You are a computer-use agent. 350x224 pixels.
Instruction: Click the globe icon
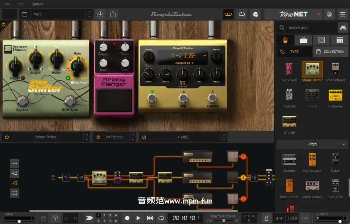pyautogui.click(x=329, y=14)
